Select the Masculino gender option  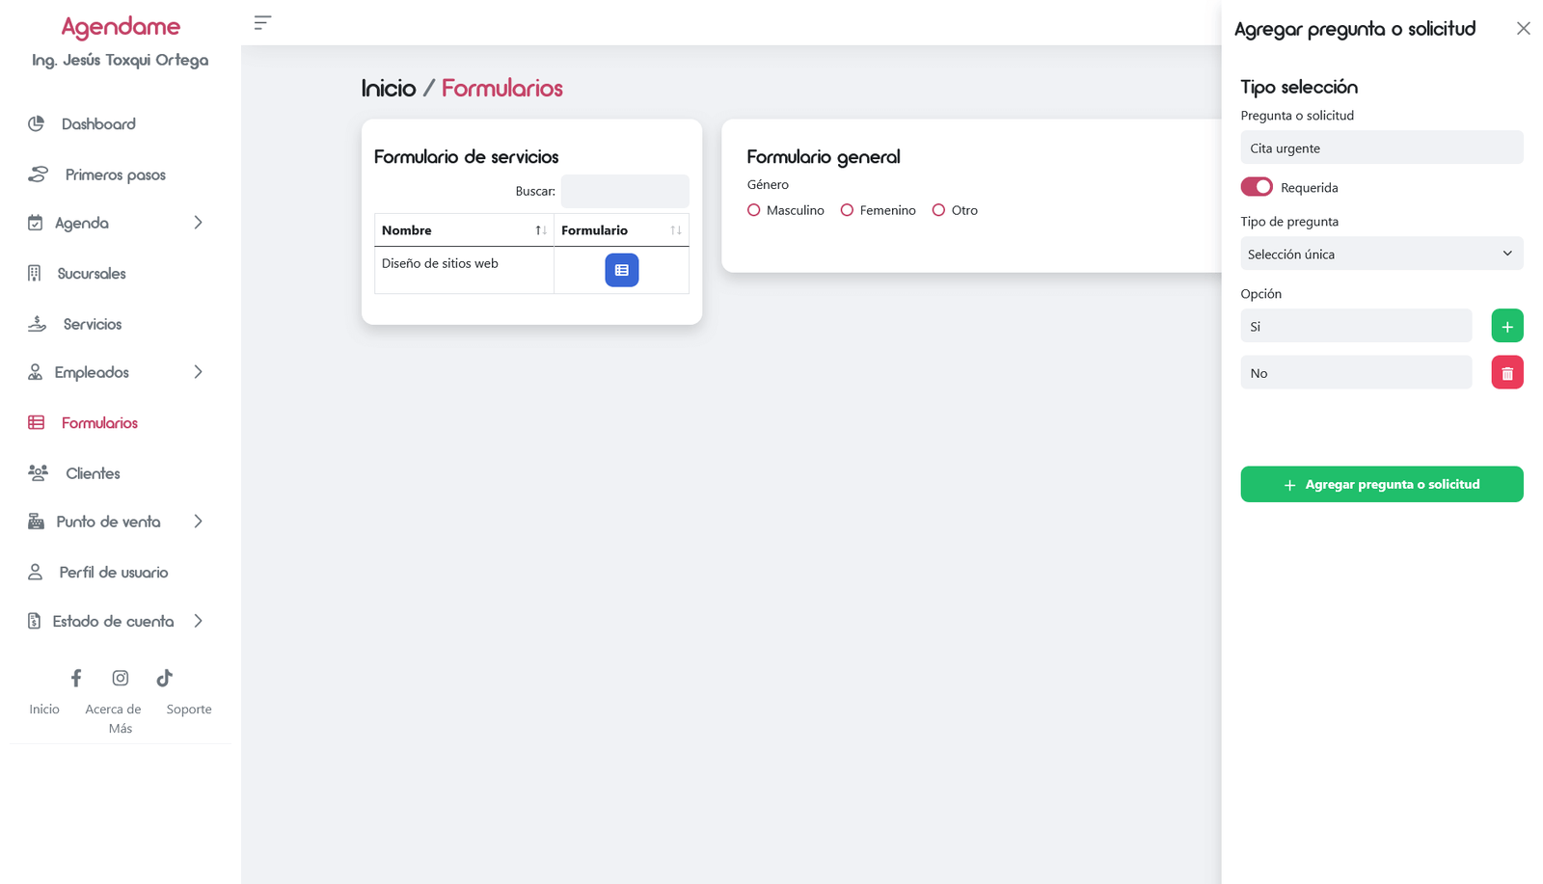coord(754,210)
